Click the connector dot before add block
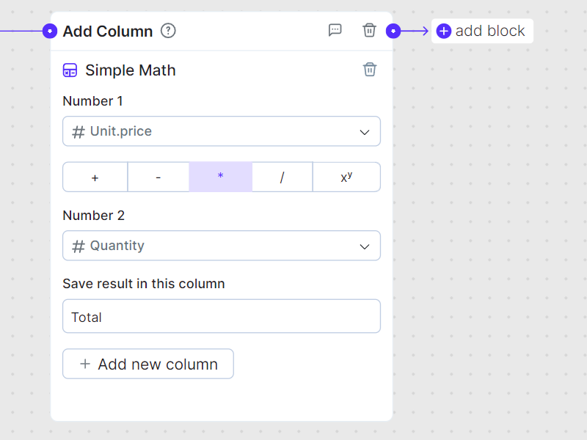 pos(394,31)
